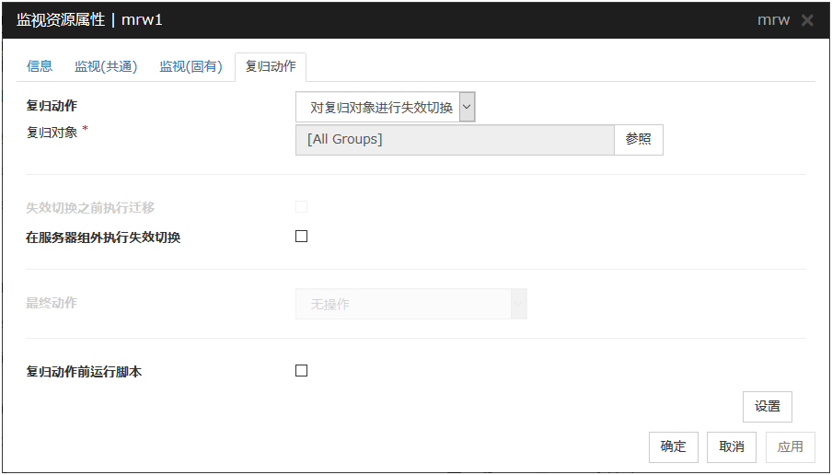Cancel using the 取消 button
This screenshot has width=832, height=475.
click(x=732, y=446)
